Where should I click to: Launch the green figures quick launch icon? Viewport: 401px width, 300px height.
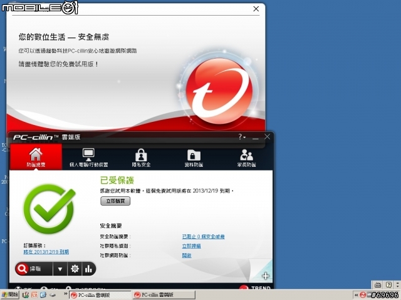coord(25,295)
